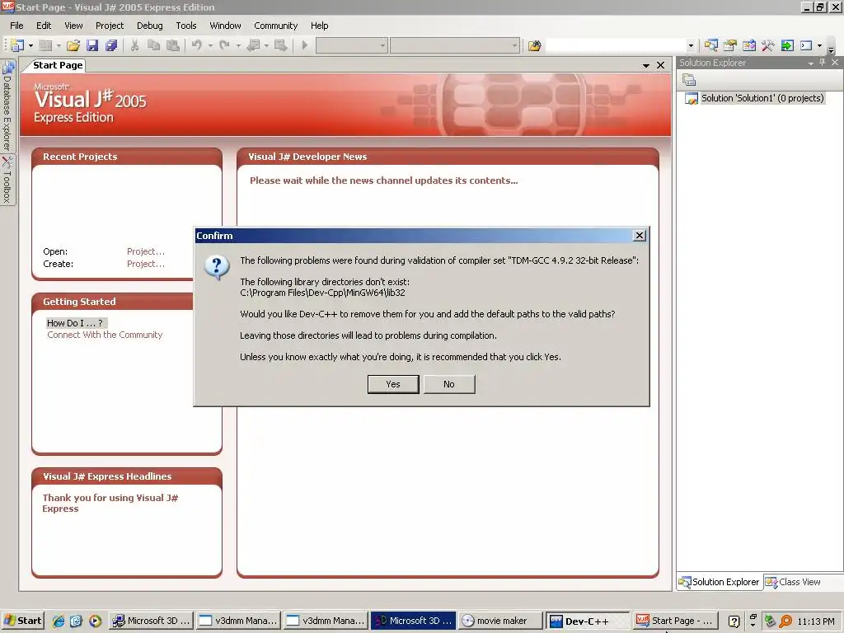
Task: Open the Solution Configurations combo box
Action: 351,46
